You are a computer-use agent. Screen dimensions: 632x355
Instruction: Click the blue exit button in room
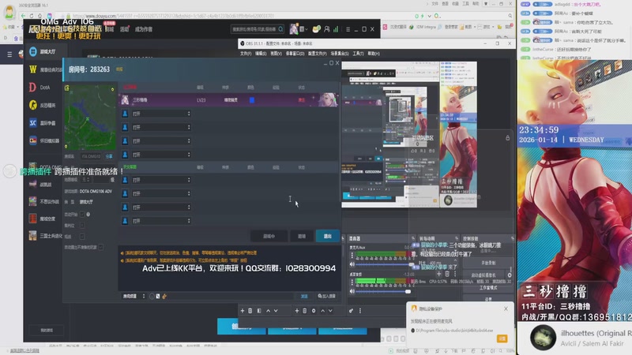pyautogui.click(x=327, y=236)
